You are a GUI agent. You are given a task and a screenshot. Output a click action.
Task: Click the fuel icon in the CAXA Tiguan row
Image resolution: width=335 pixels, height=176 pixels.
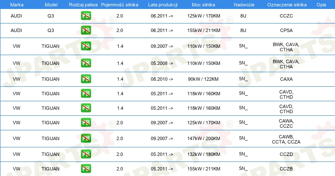86,79
